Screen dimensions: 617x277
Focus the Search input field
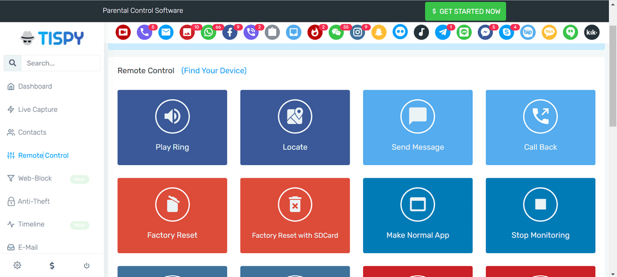tap(61, 63)
